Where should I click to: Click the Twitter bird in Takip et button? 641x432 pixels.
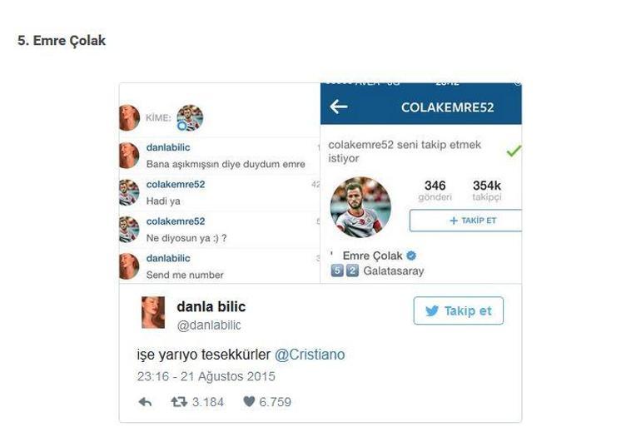pyautogui.click(x=432, y=311)
